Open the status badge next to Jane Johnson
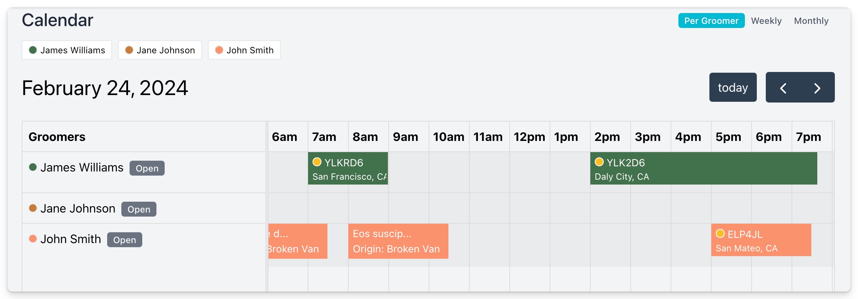This screenshot has width=858, height=299. click(x=139, y=209)
